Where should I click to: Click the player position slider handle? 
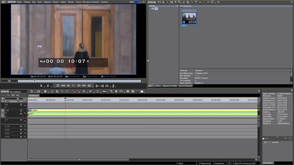tap(35, 81)
